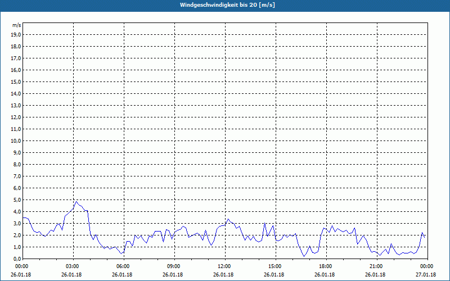Click the 03:00 time axis label

pyautogui.click(x=74, y=266)
